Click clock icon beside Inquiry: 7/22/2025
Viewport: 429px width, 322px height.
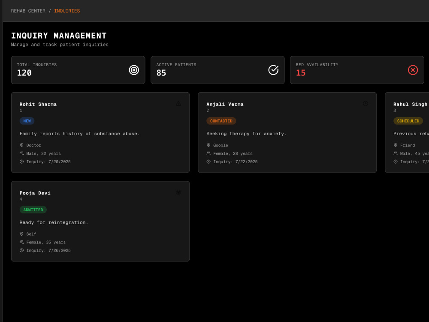pyautogui.click(x=208, y=161)
